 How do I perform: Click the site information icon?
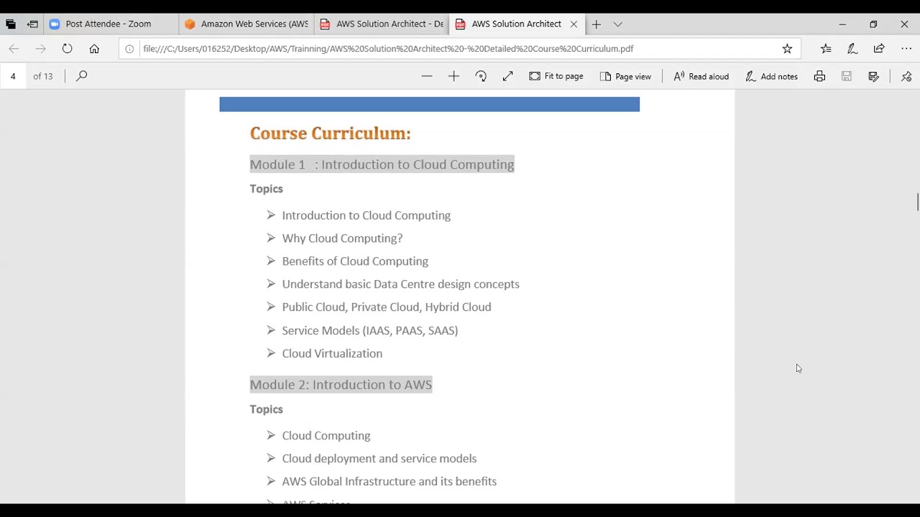129,49
